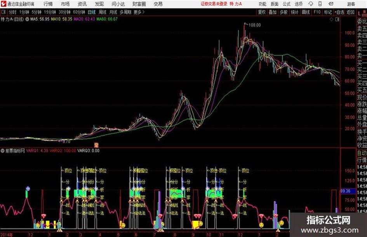Open the 交易 menu
Viewport: 367px width, 237px height.
[158, 4]
